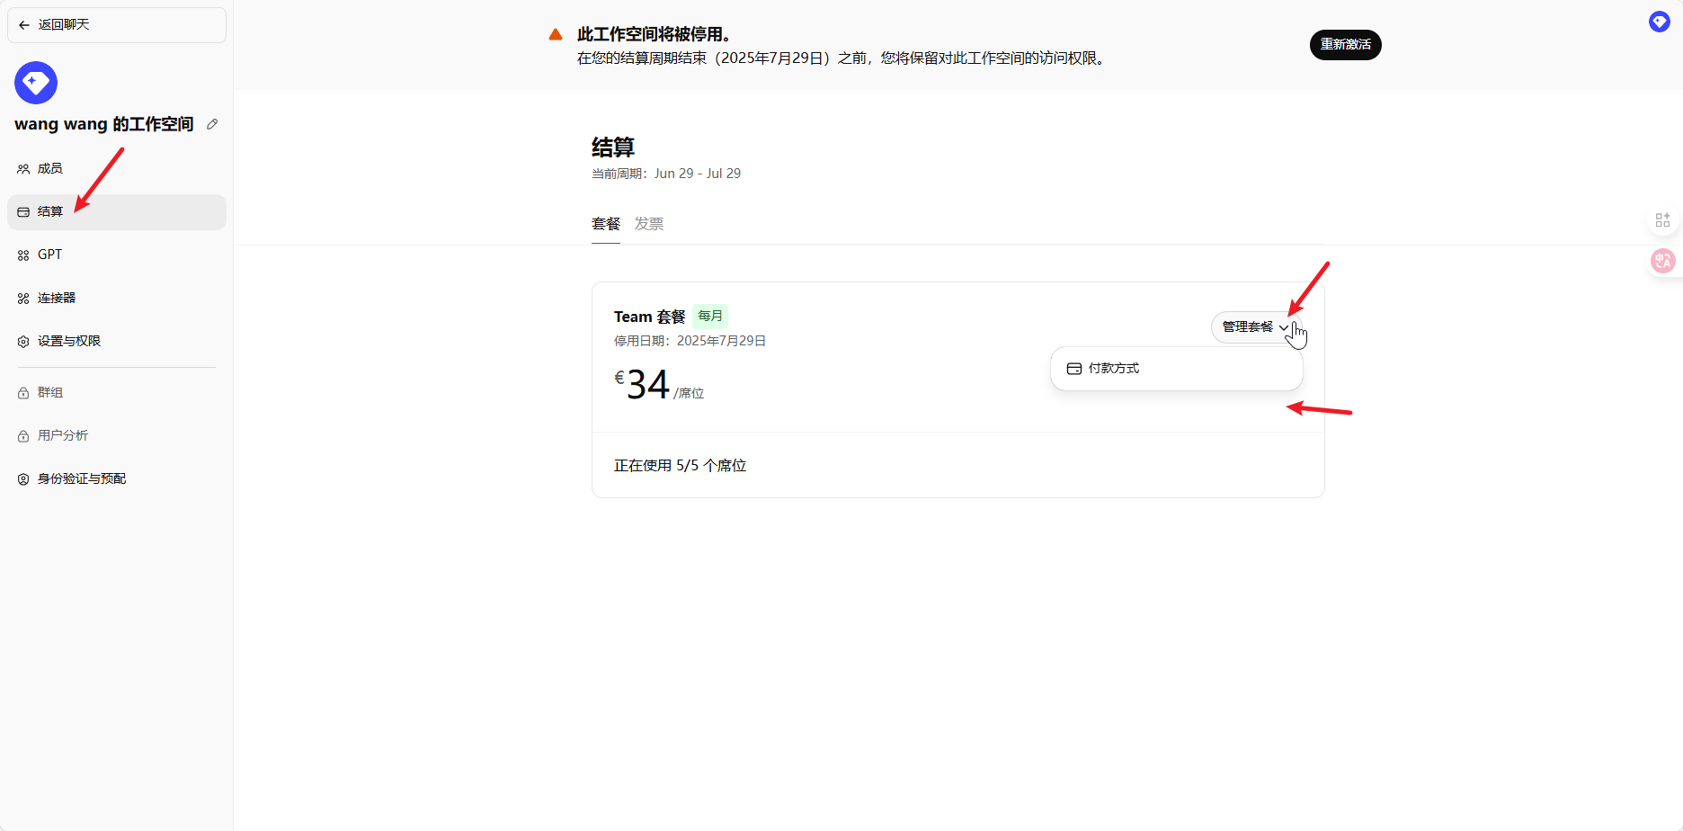
Task: Open the locked 用户分析 item
Action: pos(63,436)
